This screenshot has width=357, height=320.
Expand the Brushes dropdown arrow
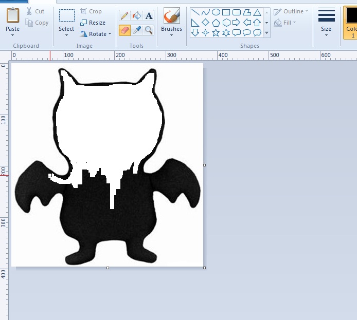pos(171,35)
